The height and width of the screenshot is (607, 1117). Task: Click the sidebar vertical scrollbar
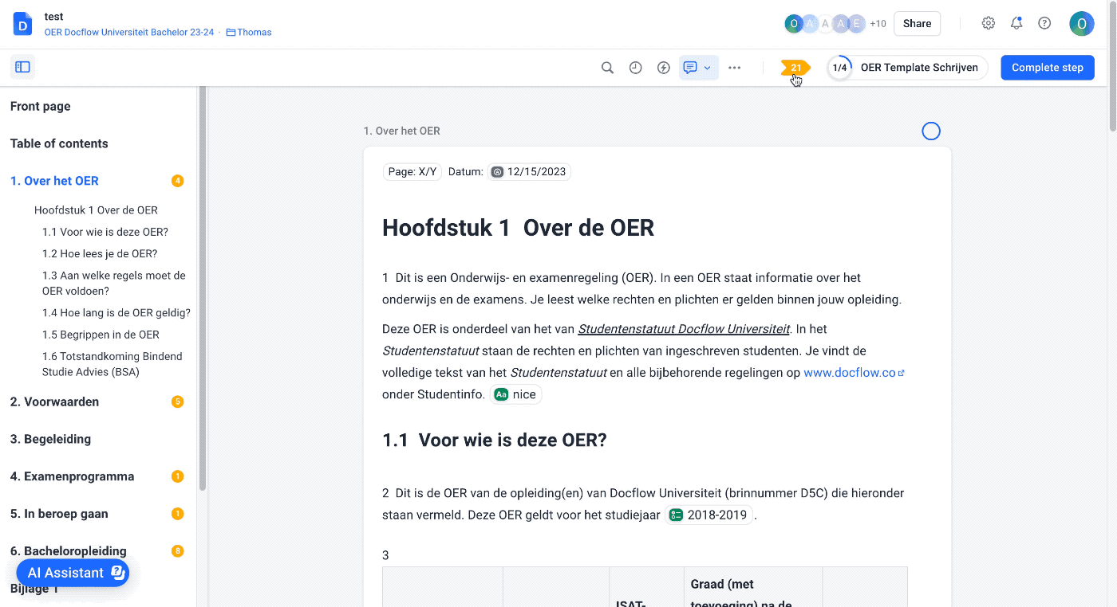click(203, 287)
